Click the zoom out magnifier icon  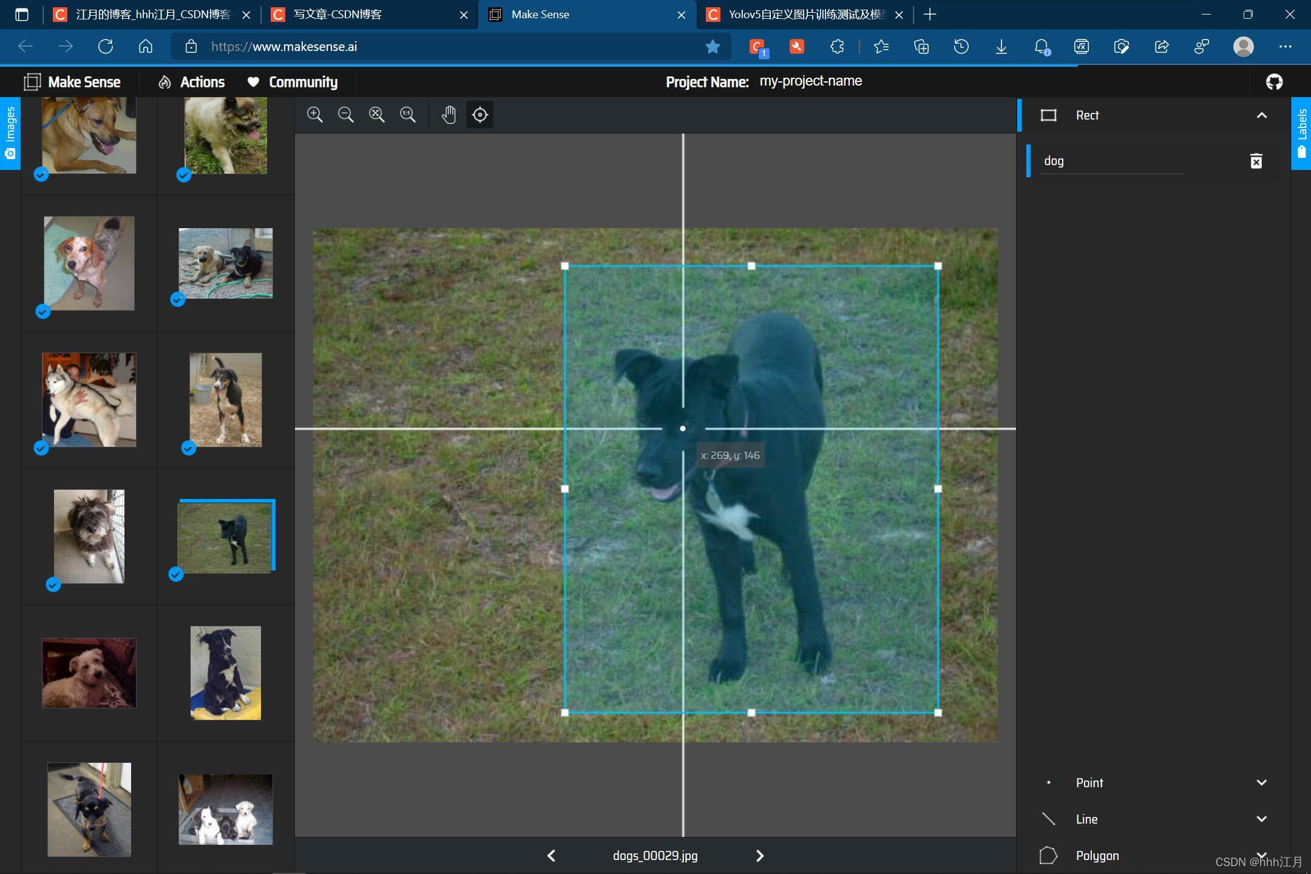(346, 115)
